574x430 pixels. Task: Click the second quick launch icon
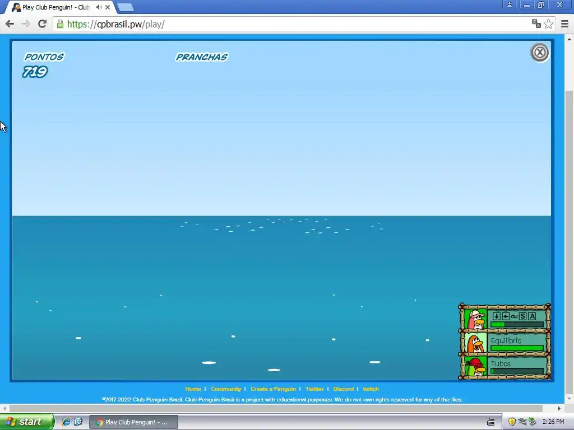click(x=78, y=422)
